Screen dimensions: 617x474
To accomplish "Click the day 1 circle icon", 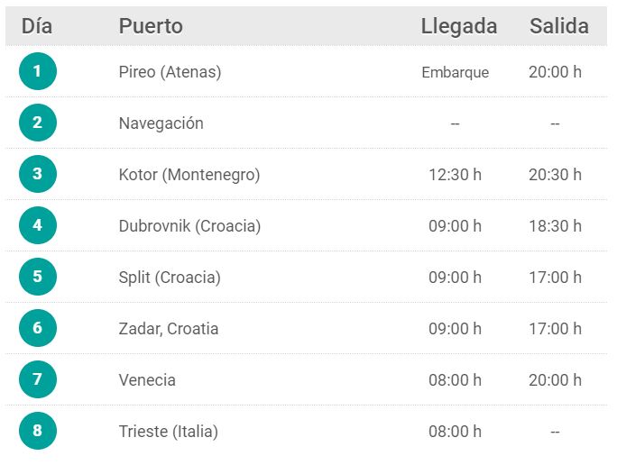I will click(37, 71).
